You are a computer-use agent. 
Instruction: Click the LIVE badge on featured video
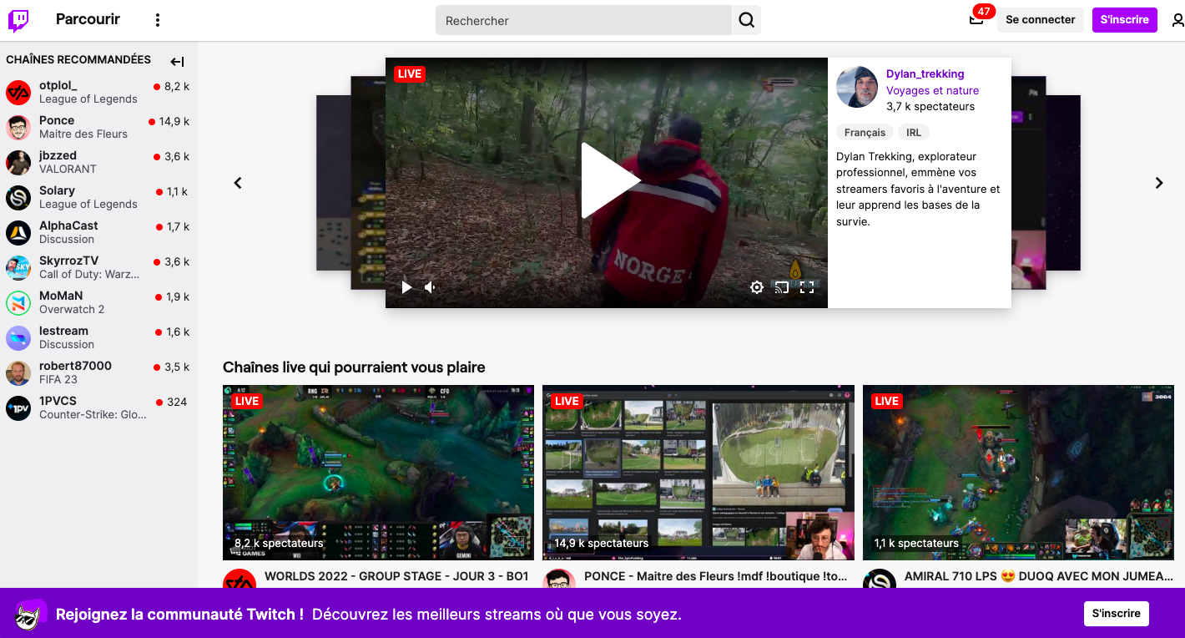pyautogui.click(x=410, y=73)
